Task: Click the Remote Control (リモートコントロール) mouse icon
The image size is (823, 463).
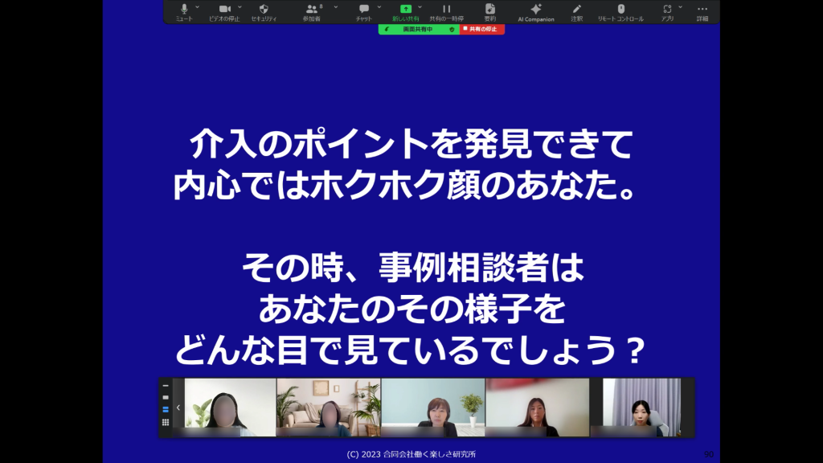Action: coord(620,10)
